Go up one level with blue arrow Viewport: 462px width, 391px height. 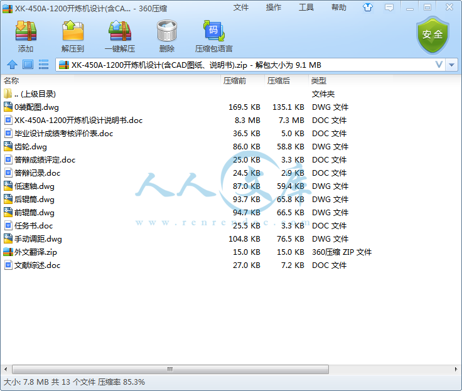click(x=12, y=65)
